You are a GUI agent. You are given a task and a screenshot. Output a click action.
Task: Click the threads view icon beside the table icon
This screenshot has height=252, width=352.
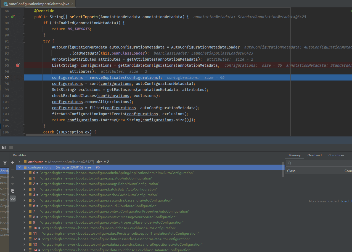(11, 148)
